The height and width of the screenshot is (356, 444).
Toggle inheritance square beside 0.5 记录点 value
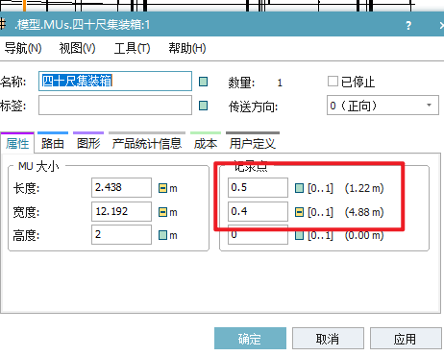pyautogui.click(x=299, y=188)
